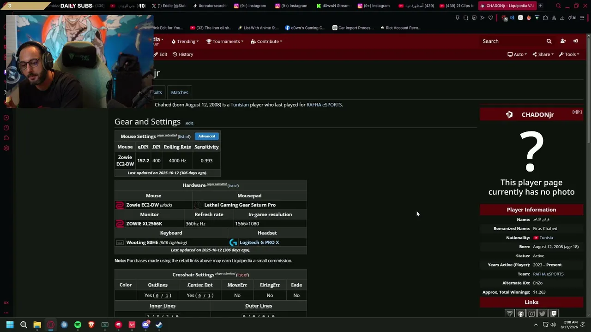Viewport: 591px width, 332px height.
Task: Click the Advanced mouse settings button
Action: 206,136
